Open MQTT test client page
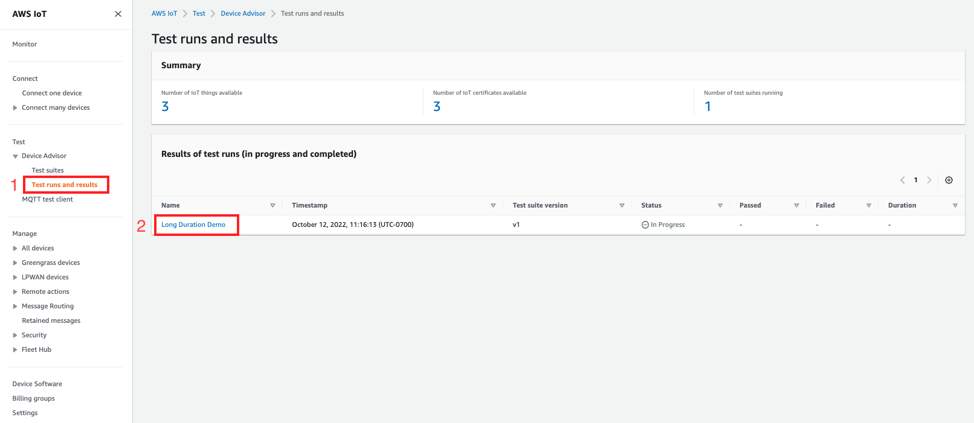Image resolution: width=974 pixels, height=423 pixels. 47,200
